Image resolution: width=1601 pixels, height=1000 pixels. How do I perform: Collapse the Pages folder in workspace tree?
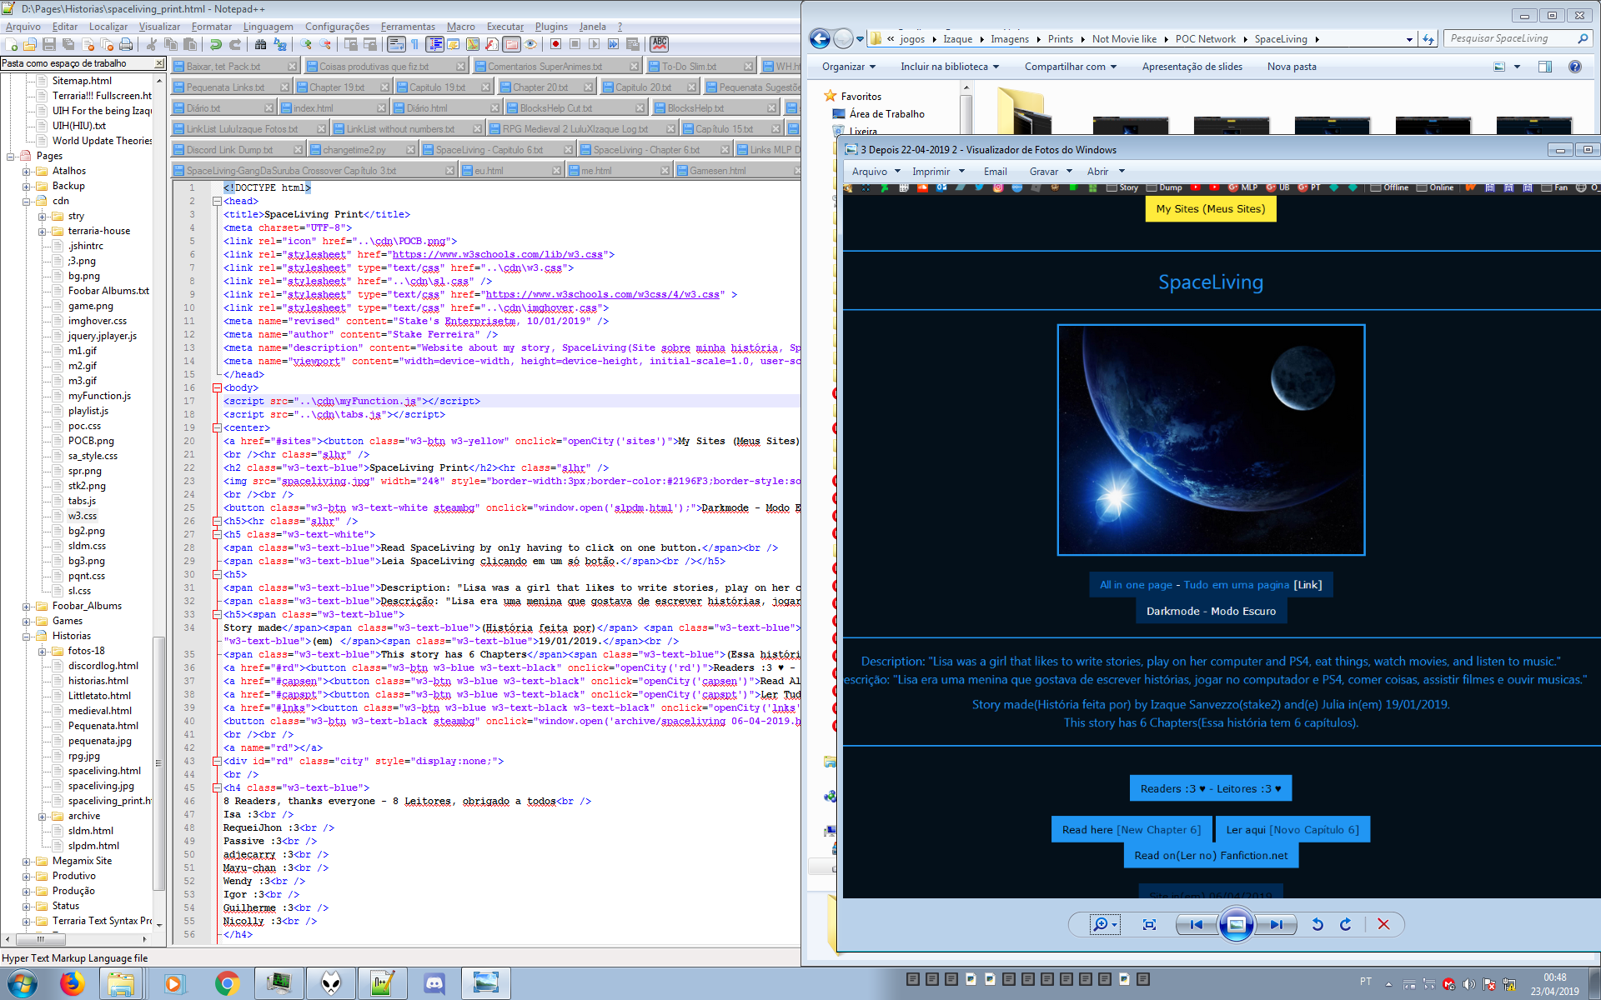coord(11,156)
